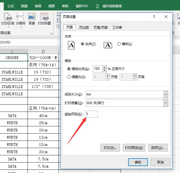The height and width of the screenshot is (173, 180).
Task: Click the help question mark in dialog
Action: pyautogui.click(x=154, y=17)
